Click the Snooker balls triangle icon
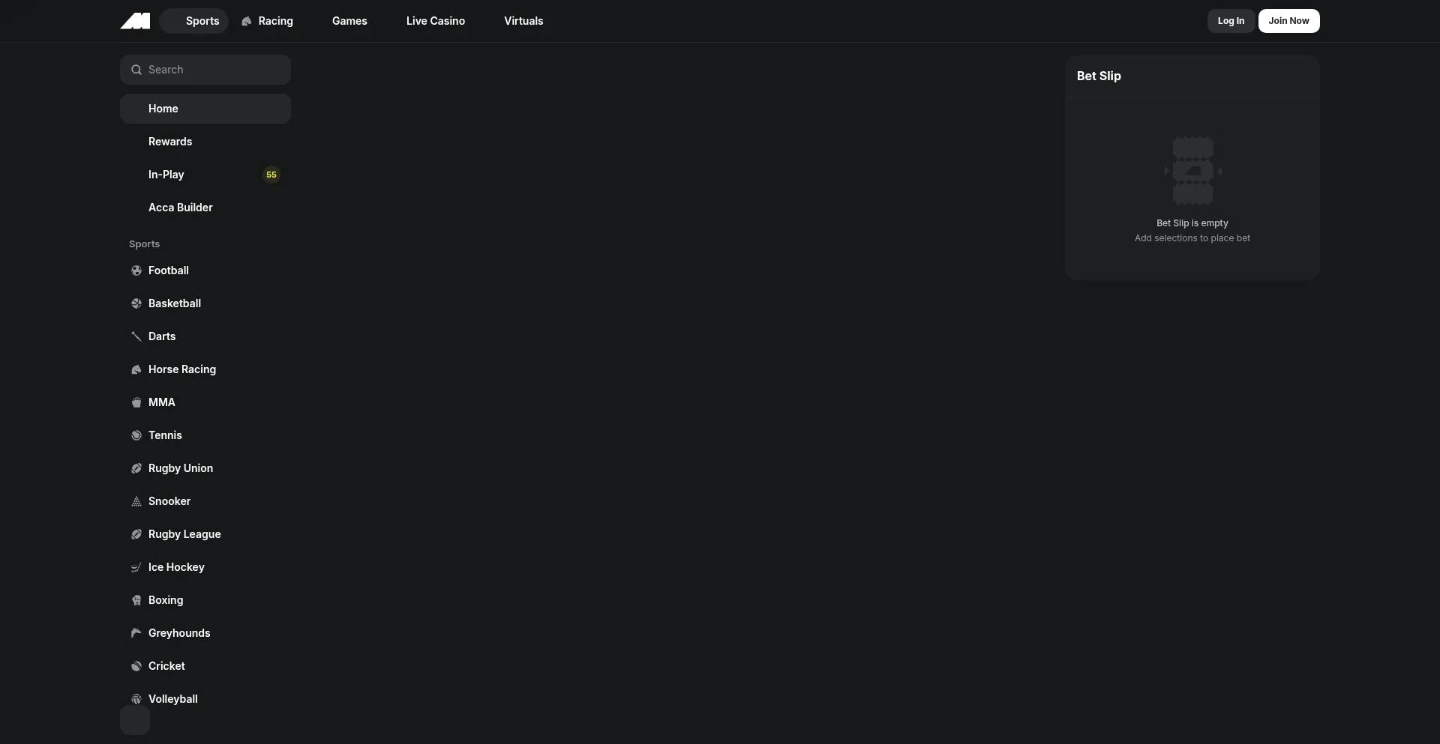 136,501
